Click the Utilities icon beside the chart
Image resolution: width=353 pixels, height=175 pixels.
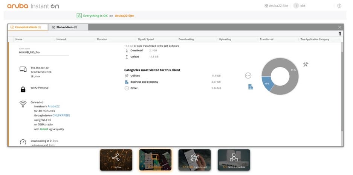(x=306, y=65)
